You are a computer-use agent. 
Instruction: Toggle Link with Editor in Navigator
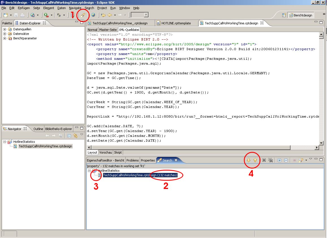(x=76, y=136)
